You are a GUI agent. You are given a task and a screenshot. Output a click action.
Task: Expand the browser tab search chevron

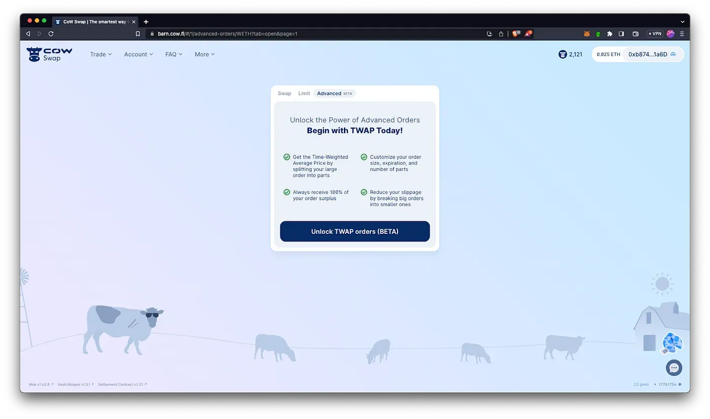tap(683, 22)
